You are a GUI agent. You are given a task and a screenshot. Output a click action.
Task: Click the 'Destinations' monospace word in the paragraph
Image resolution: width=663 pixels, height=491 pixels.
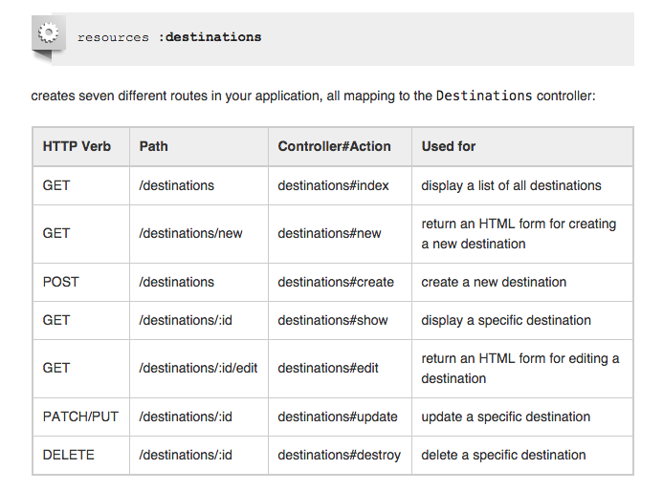click(x=484, y=96)
